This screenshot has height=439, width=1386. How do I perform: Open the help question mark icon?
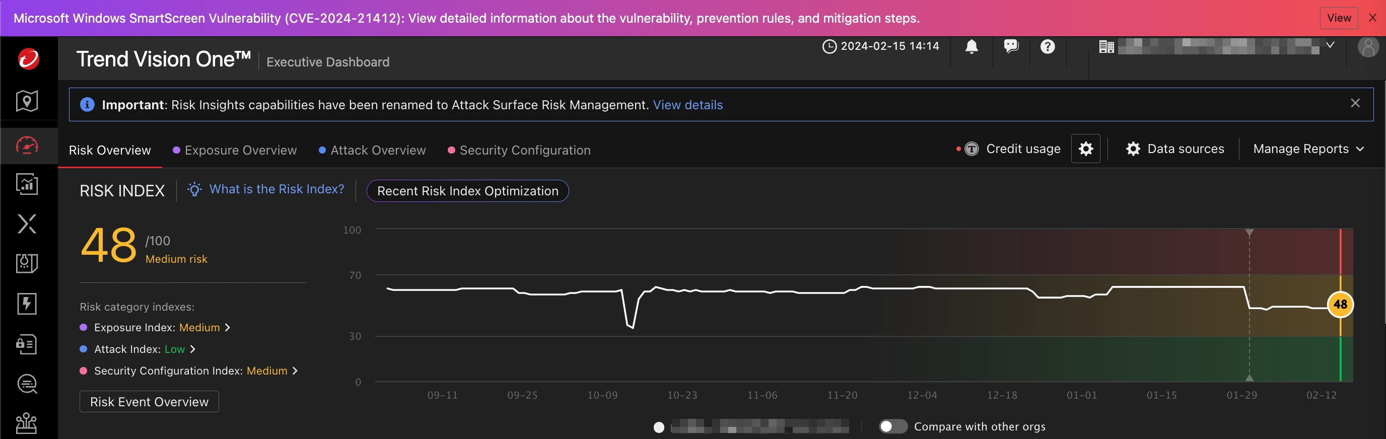(x=1047, y=47)
